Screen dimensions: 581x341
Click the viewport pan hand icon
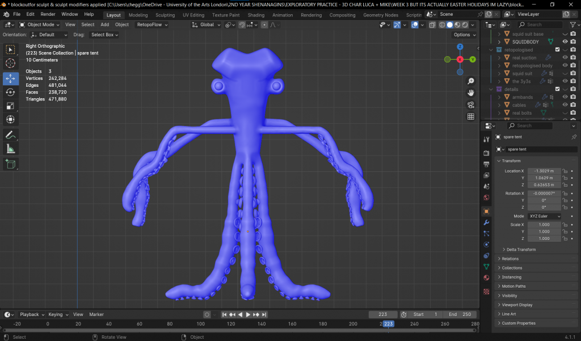(470, 92)
